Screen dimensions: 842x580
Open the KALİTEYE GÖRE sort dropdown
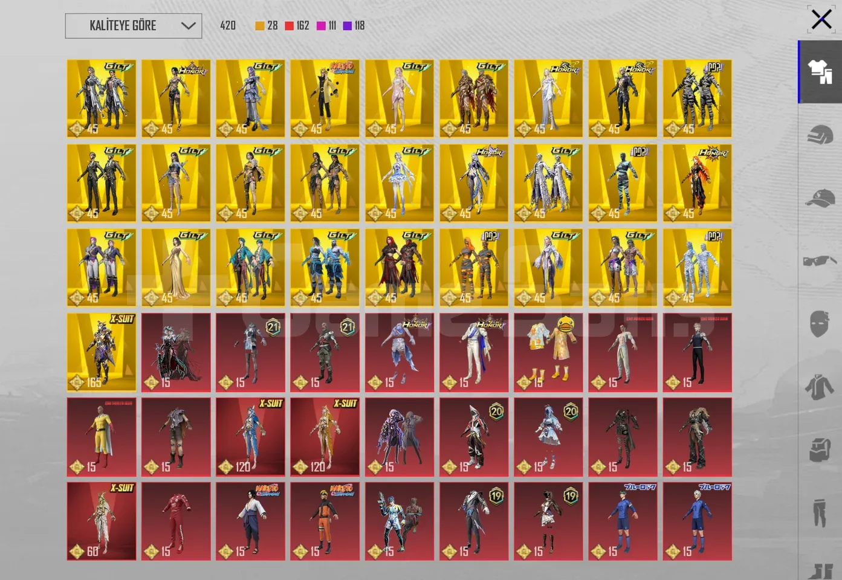tap(134, 26)
